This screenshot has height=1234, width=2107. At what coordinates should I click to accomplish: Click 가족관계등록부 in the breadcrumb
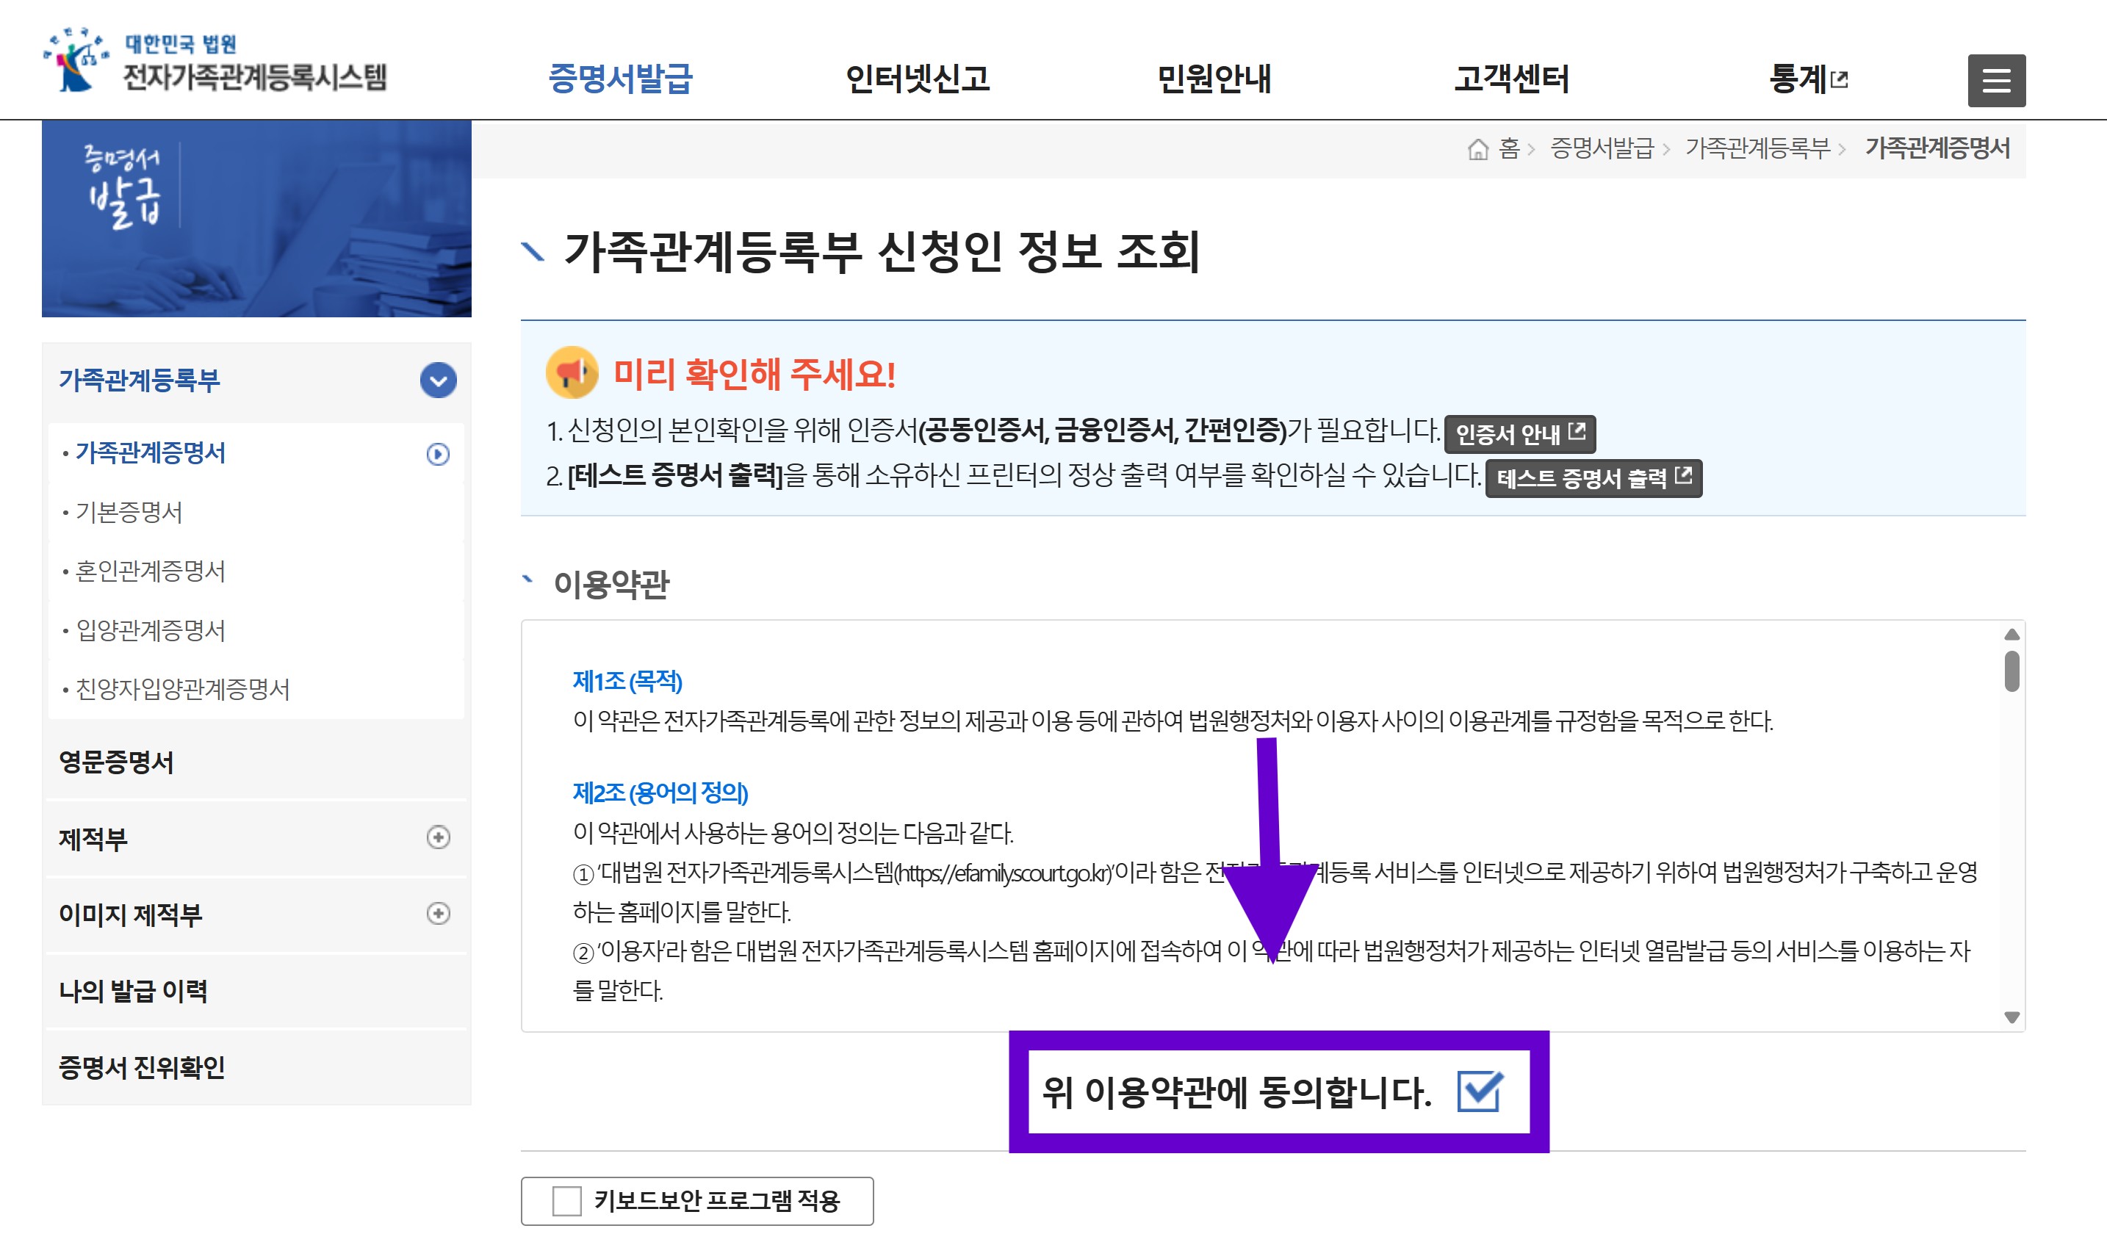[1757, 149]
